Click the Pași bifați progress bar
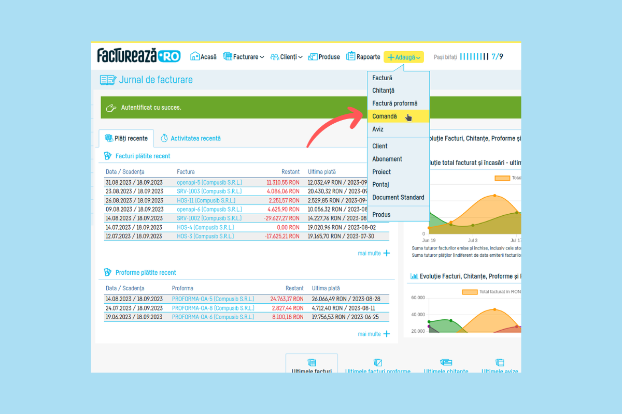Image resolution: width=622 pixels, height=414 pixels. click(474, 57)
